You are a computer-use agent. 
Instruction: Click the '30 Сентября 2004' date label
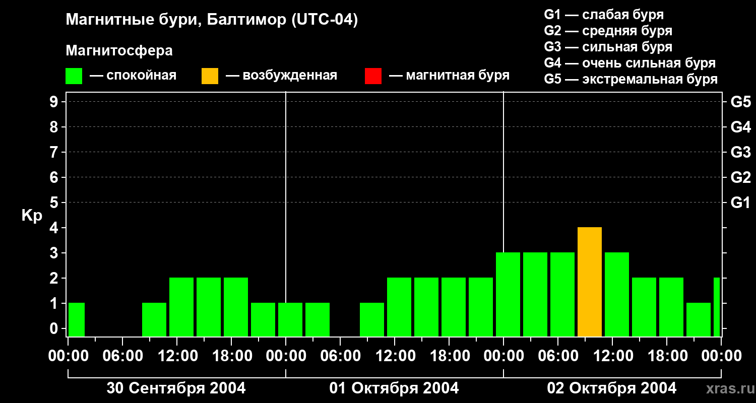pos(176,388)
